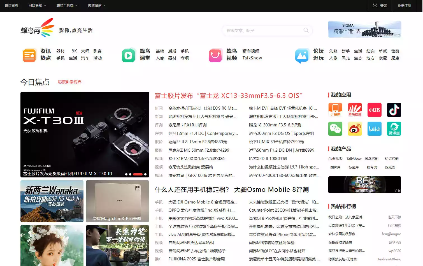Open the 8K news category

[74, 51]
